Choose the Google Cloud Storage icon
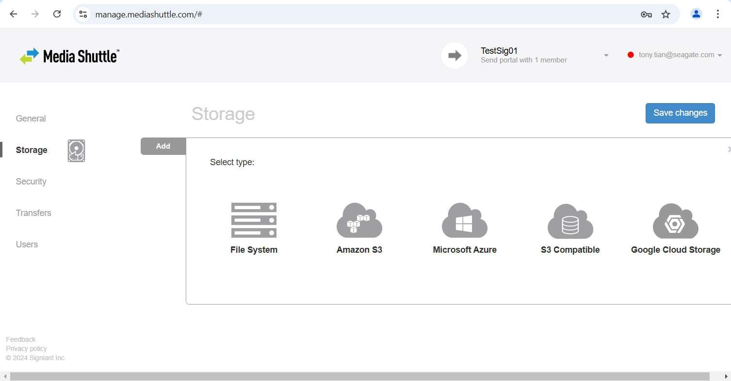Viewport: 731px width, 381px height. (x=675, y=221)
